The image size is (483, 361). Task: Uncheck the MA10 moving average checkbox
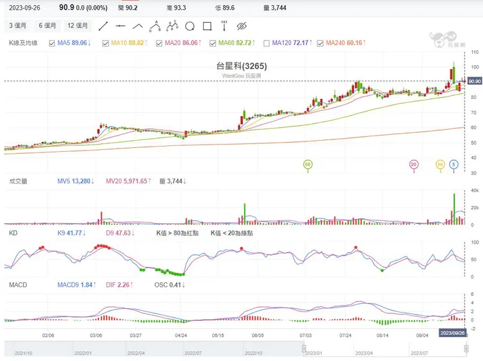pos(105,44)
